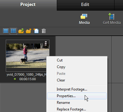Choose Cut from context menu
123x112 pixels.
click(77, 60)
